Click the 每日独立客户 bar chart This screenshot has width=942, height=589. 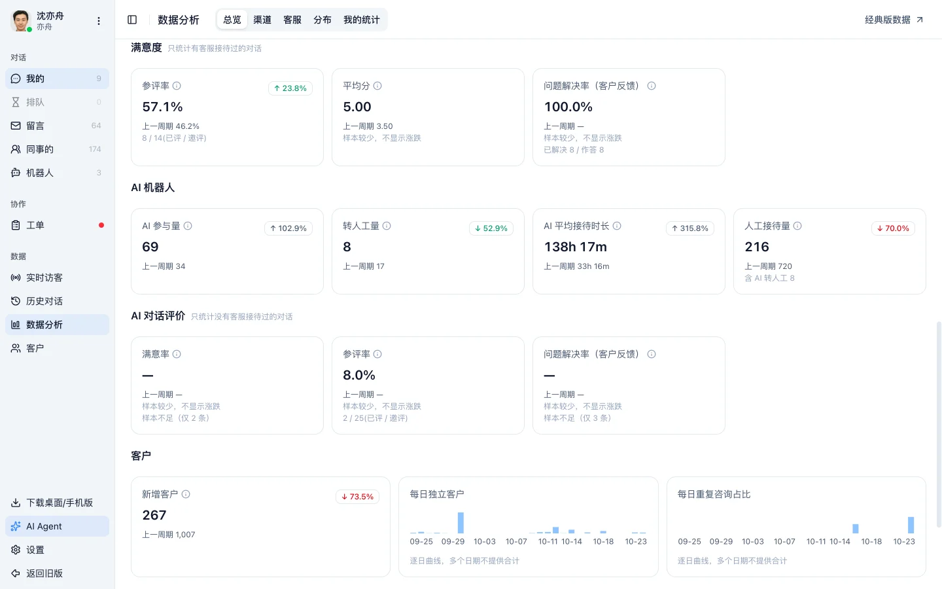click(x=529, y=527)
